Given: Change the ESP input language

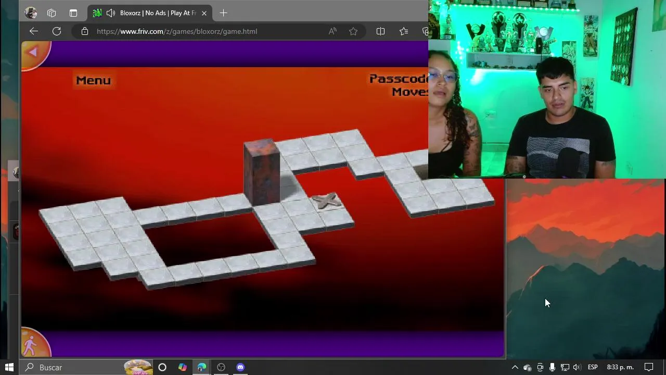Looking at the screenshot, I should point(593,367).
